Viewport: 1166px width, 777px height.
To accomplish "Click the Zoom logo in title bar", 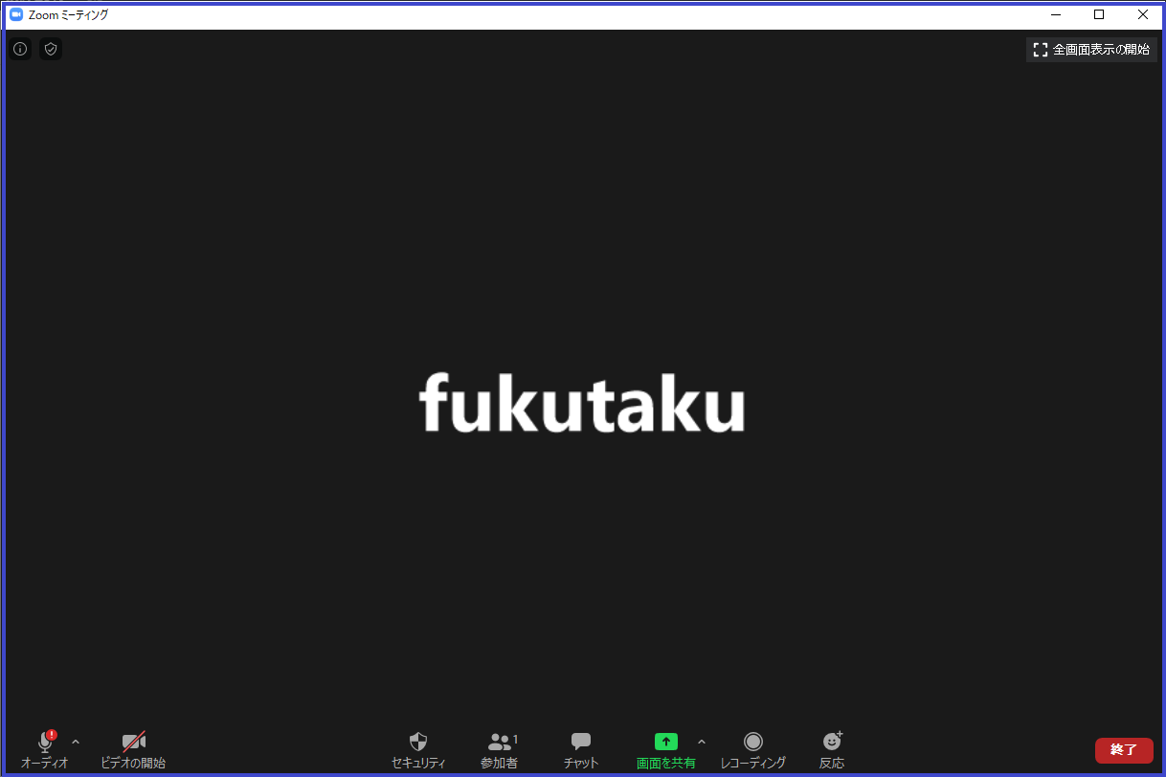I will [x=16, y=14].
